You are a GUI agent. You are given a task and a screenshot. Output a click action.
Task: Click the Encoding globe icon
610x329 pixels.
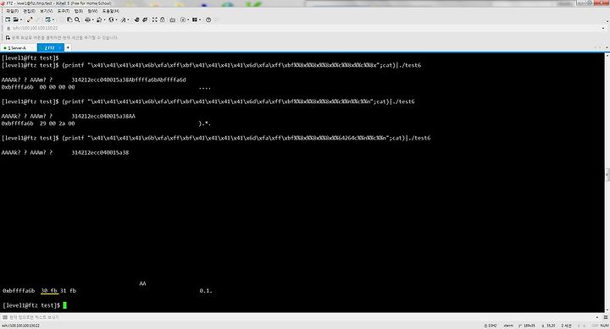pyautogui.click(x=111, y=19)
